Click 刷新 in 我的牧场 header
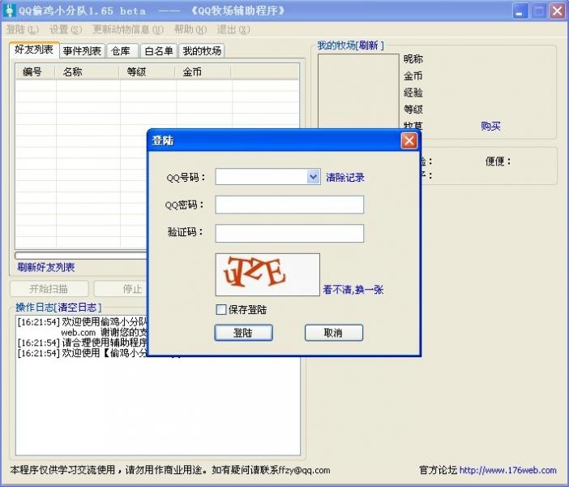This screenshot has height=487, width=569. click(x=369, y=45)
